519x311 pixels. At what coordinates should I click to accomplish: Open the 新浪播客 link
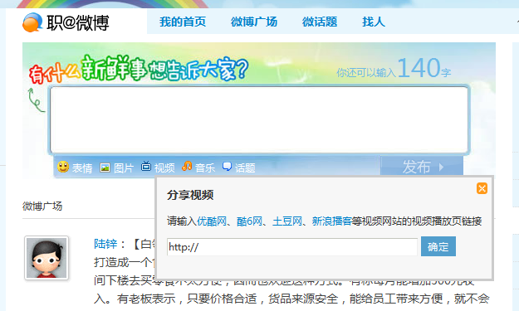(331, 221)
